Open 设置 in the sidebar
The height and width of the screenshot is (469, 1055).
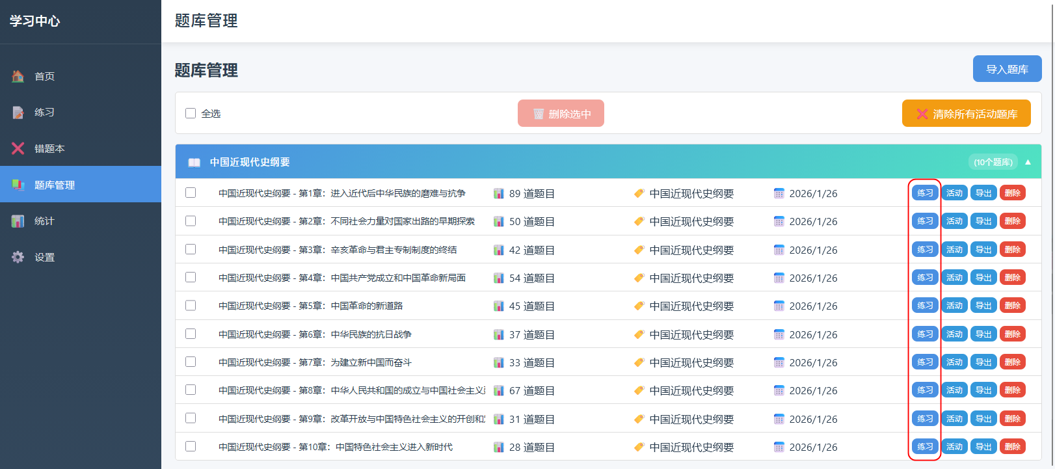pyautogui.click(x=81, y=257)
